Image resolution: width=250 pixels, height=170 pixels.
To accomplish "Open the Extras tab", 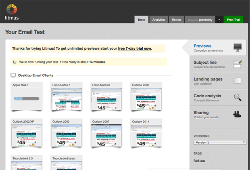I will [176, 19].
